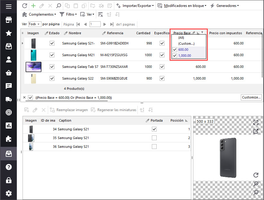
Task: Go to the last page
Action: pyautogui.click(x=112, y=24)
